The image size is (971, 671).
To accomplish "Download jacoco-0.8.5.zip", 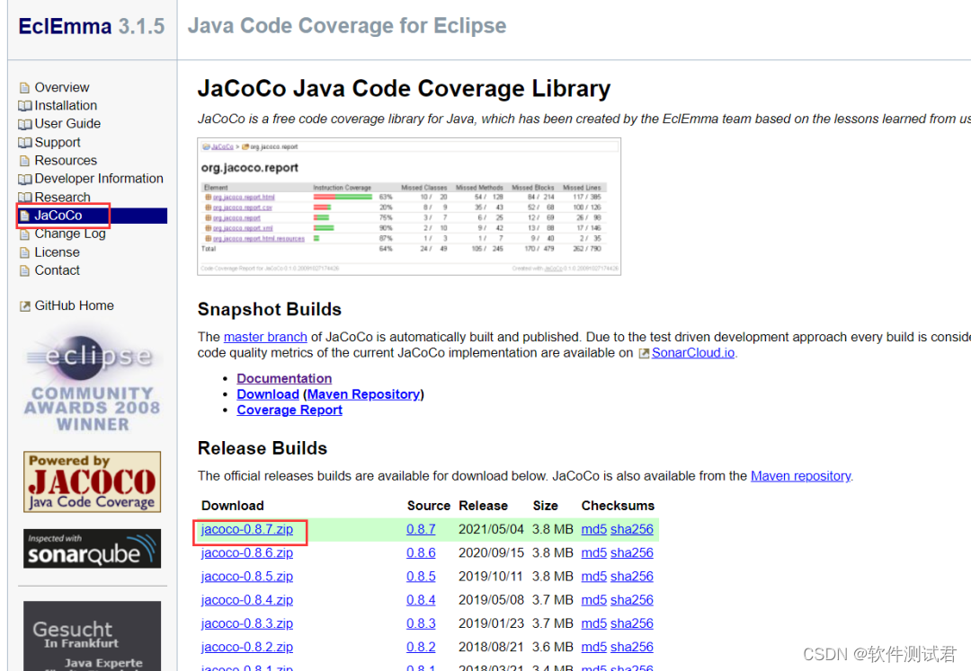I will 247,577.
